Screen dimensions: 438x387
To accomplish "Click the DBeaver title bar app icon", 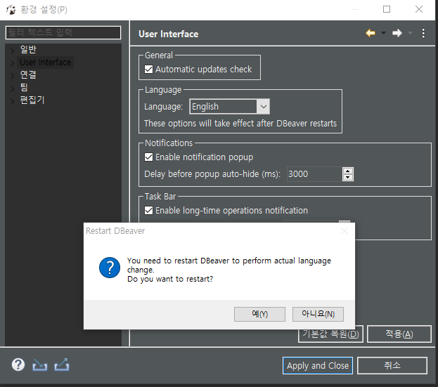I will [11, 10].
